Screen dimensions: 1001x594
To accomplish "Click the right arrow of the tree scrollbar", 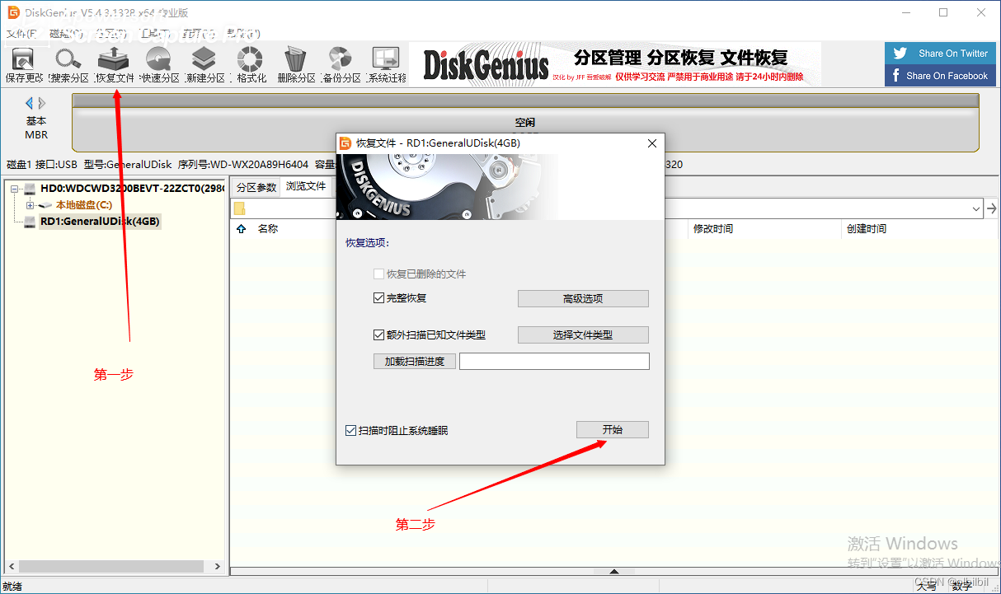I will point(218,567).
